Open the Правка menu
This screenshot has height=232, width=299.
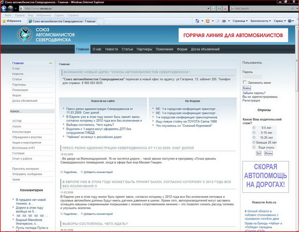pos(20,15)
